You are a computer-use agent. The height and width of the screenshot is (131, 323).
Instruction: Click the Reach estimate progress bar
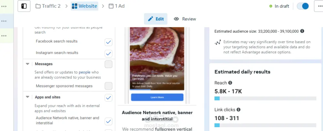click(x=265, y=98)
